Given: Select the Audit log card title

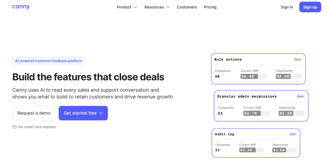Looking at the screenshot, I should pos(224,134).
